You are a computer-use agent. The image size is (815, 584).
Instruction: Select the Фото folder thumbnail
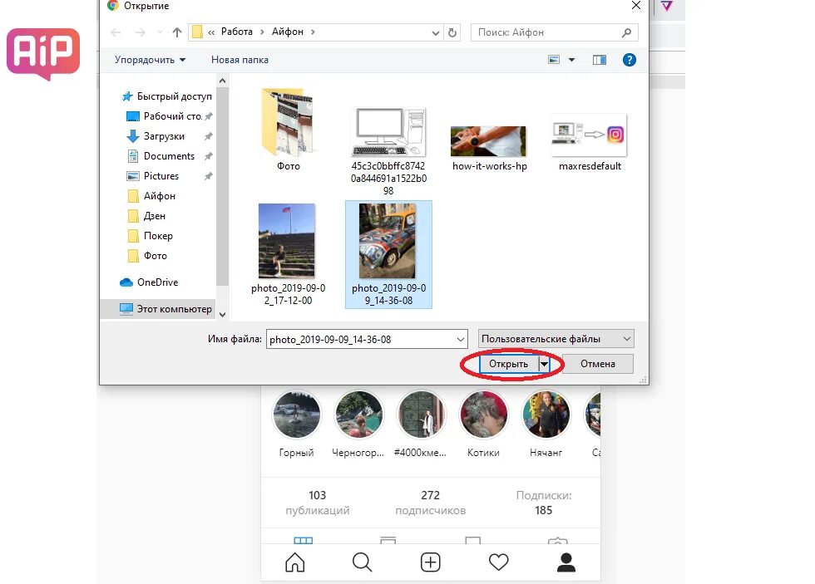[x=289, y=130]
